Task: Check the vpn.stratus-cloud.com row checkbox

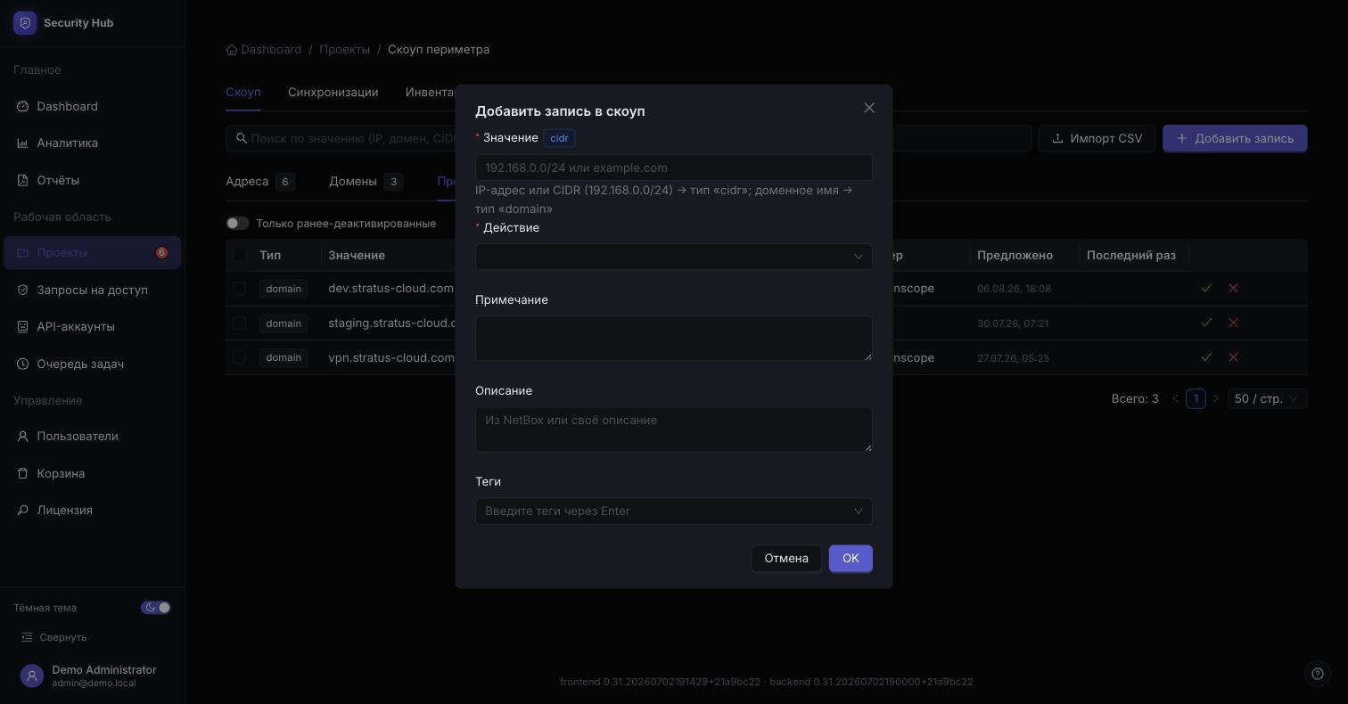Action: point(239,357)
